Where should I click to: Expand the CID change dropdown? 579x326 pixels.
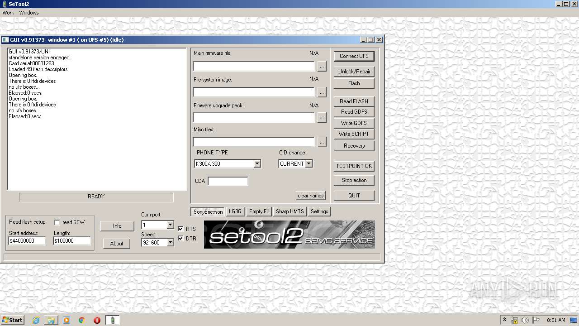308,163
